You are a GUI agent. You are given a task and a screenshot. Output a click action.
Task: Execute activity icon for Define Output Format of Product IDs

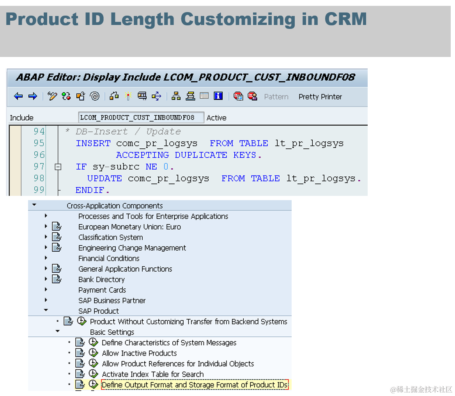[x=94, y=384]
